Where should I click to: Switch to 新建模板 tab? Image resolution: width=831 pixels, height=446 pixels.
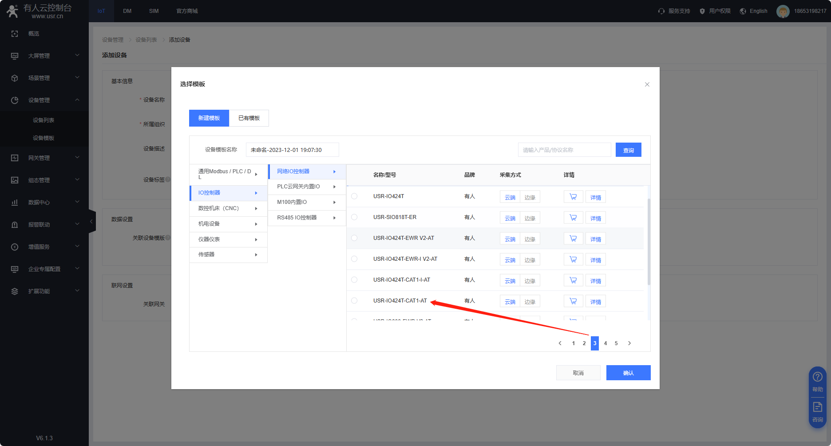click(x=209, y=118)
